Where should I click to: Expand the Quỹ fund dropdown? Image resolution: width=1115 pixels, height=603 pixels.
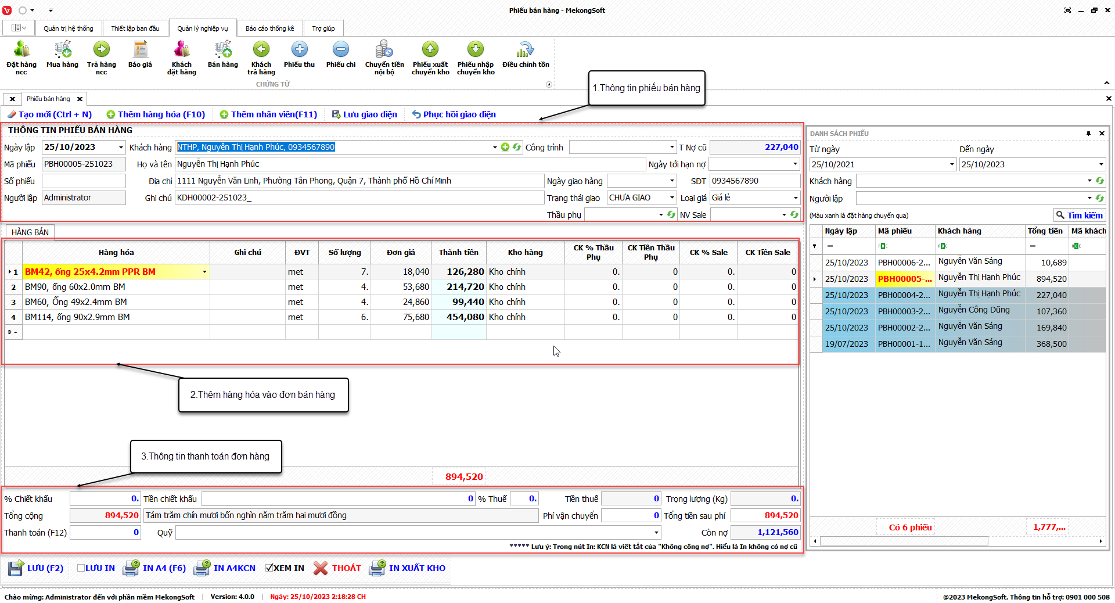coord(656,533)
